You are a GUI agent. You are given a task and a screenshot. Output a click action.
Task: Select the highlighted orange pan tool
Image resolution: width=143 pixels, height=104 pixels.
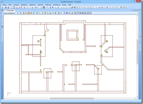point(29,13)
